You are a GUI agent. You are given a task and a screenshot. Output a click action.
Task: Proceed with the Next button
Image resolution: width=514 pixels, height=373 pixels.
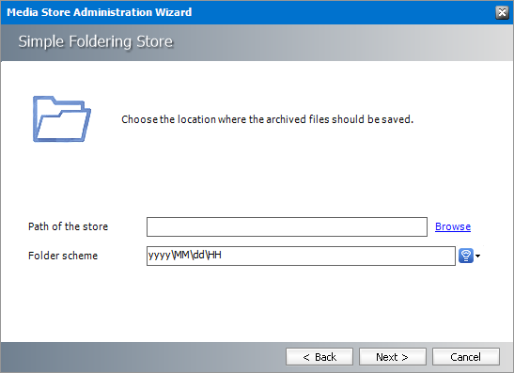pyautogui.click(x=393, y=357)
